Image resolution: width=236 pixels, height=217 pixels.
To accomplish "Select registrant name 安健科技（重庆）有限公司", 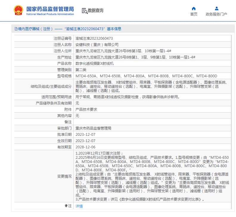I will pos(97,45).
